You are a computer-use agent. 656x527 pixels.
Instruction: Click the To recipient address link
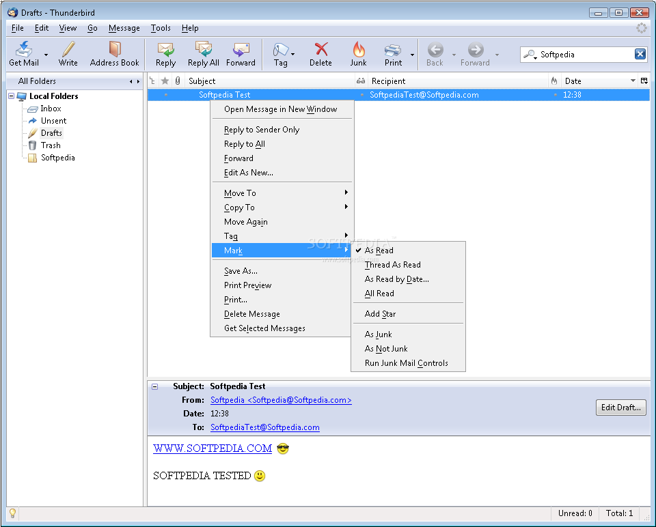click(265, 427)
